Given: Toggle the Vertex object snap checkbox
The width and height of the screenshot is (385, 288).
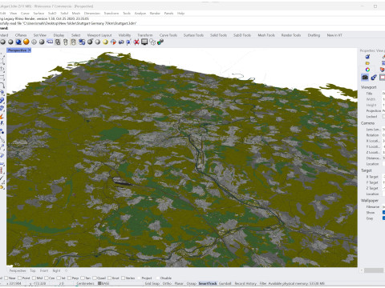Looking at the screenshot, I should click(123, 278).
